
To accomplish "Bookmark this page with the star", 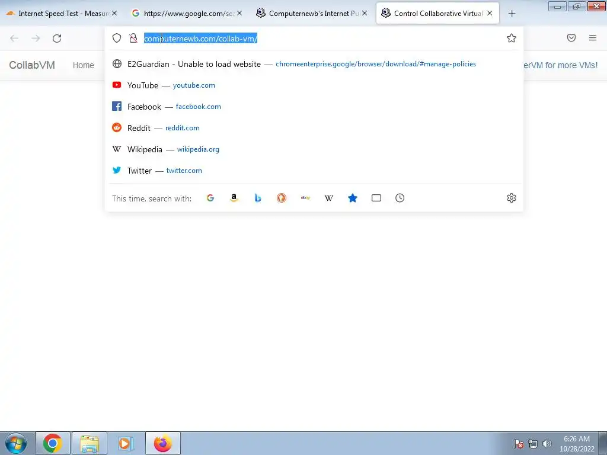I will [x=512, y=38].
